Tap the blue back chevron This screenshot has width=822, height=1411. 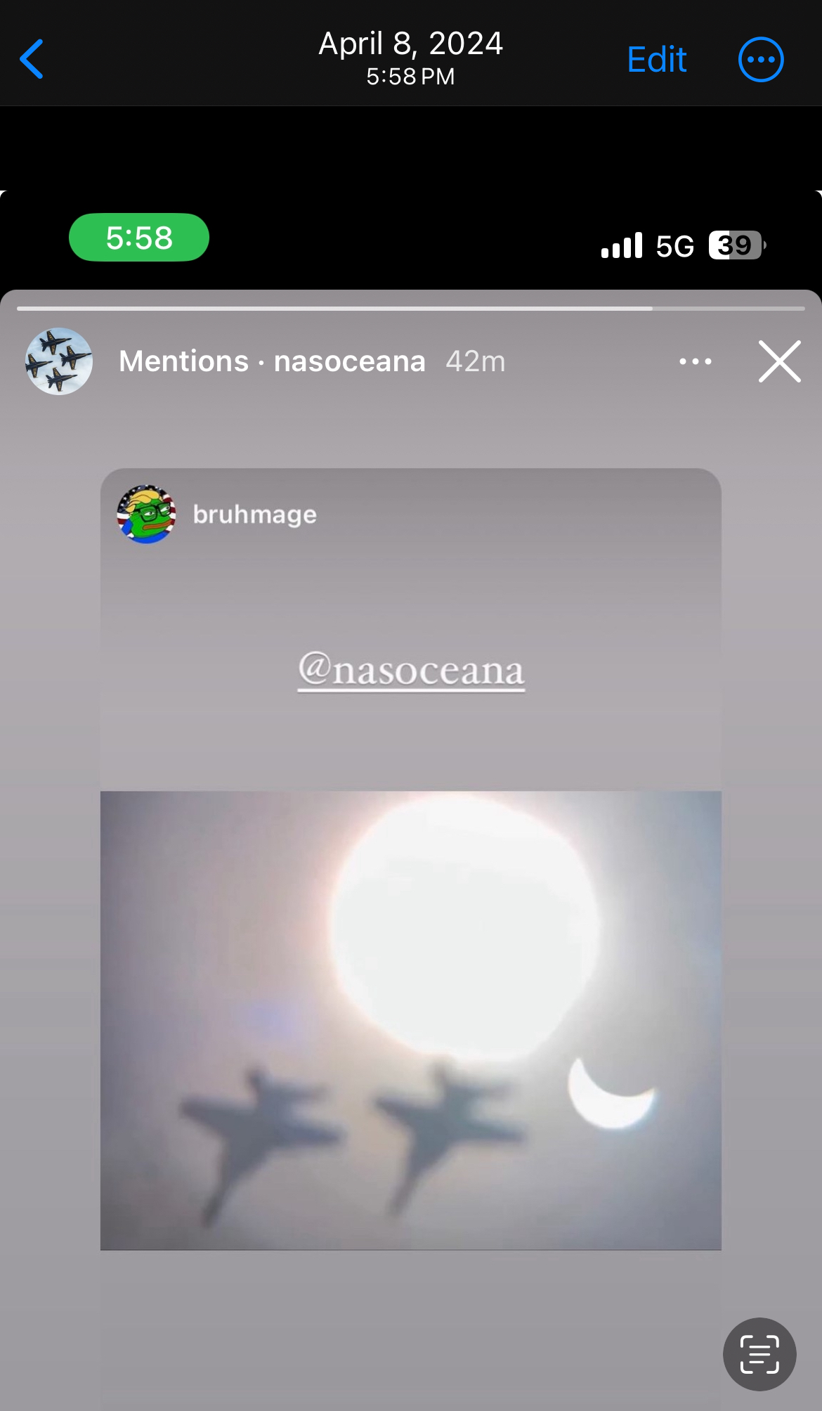click(x=32, y=59)
